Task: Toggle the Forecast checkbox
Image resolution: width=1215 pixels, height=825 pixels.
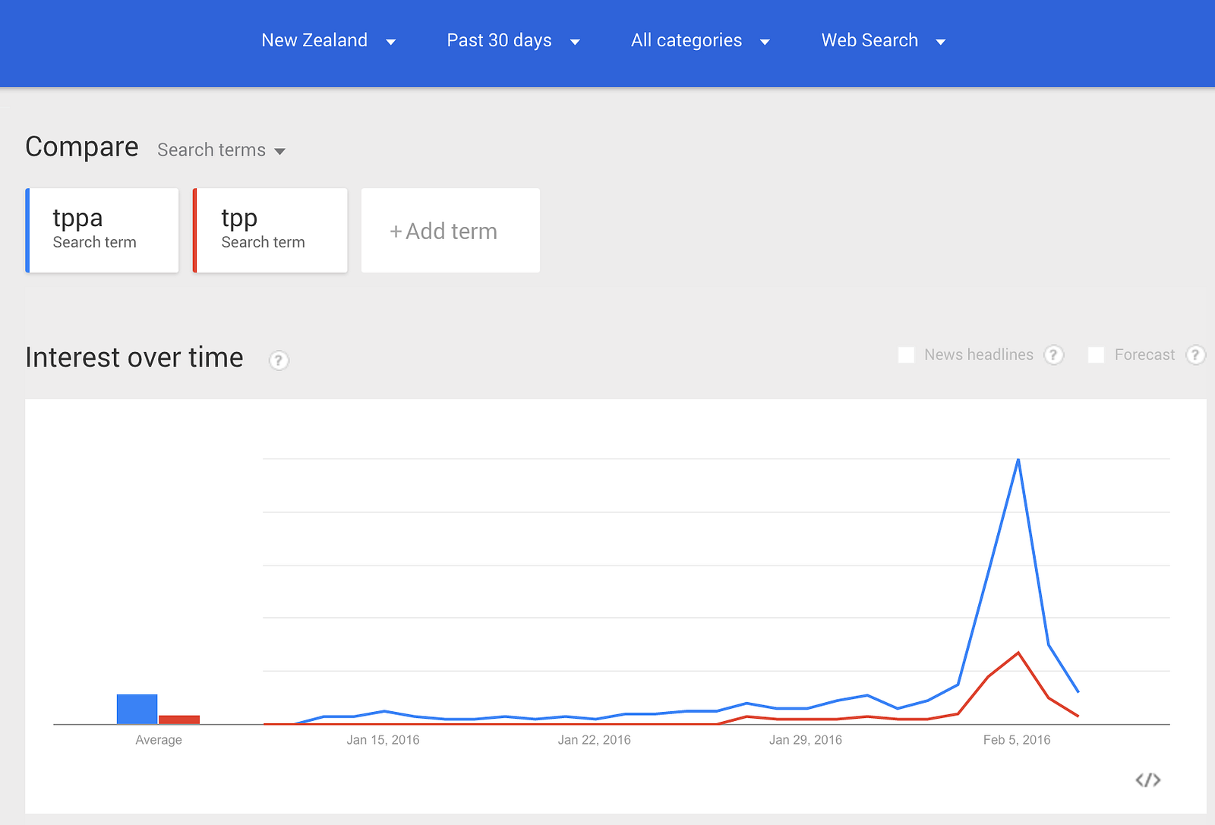Action: pyautogui.click(x=1096, y=354)
